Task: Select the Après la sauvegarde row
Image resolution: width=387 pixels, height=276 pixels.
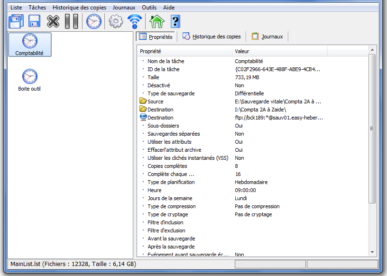Action: coord(253,247)
